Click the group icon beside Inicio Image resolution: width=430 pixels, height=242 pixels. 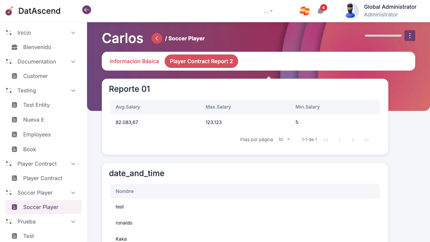click(9, 33)
